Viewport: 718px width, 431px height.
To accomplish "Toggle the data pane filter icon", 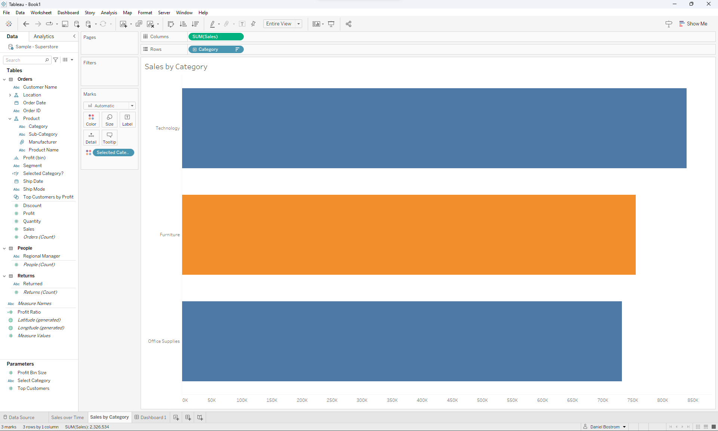I will pyautogui.click(x=56, y=60).
